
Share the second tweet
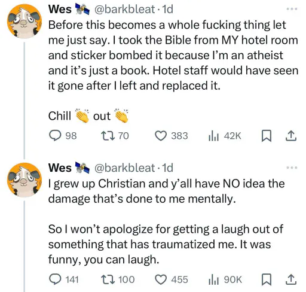tap(291, 279)
